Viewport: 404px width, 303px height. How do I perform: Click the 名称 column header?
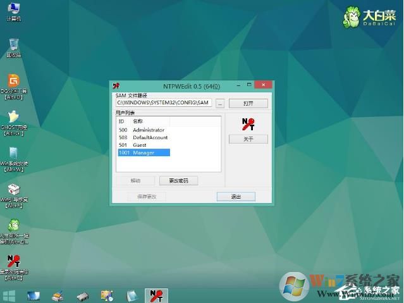[138, 121]
